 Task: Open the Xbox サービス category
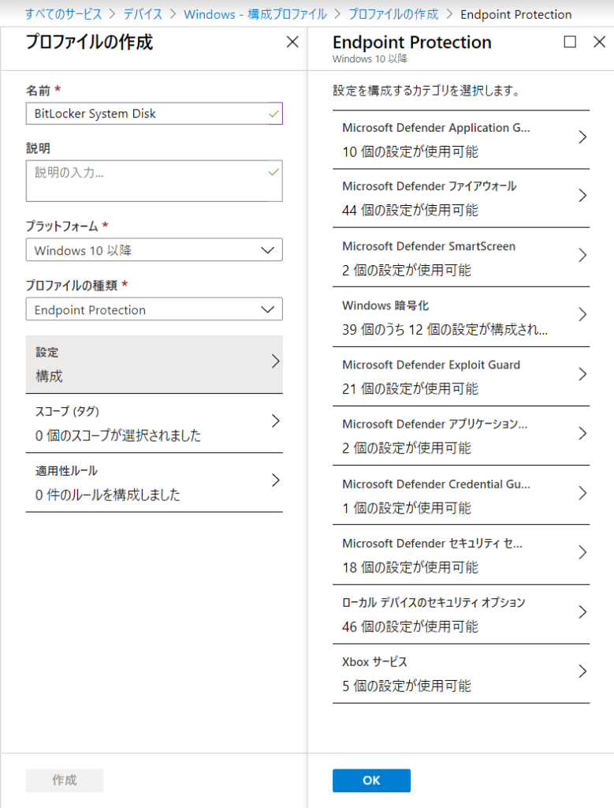460,674
